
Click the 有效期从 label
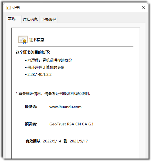click(x=33, y=141)
